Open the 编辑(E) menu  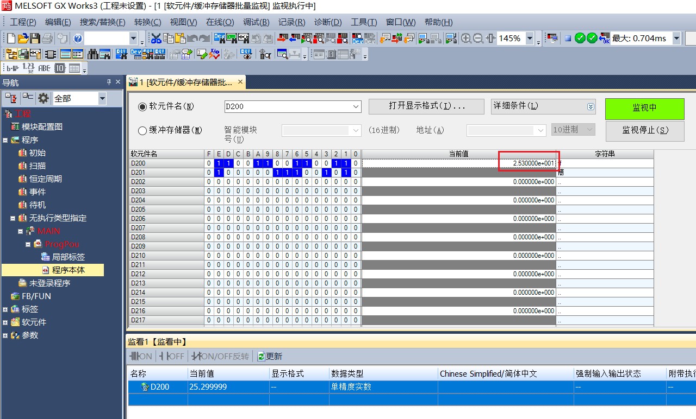(x=58, y=22)
